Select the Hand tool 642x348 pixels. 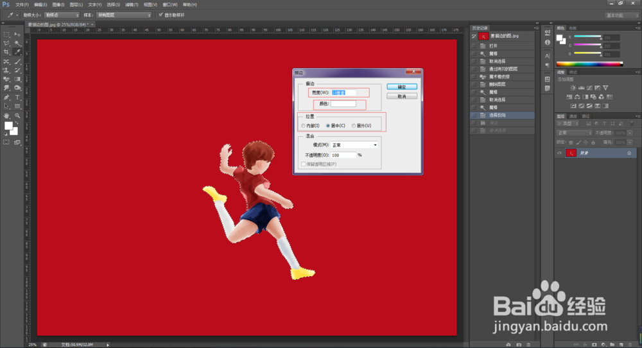click(x=6, y=116)
